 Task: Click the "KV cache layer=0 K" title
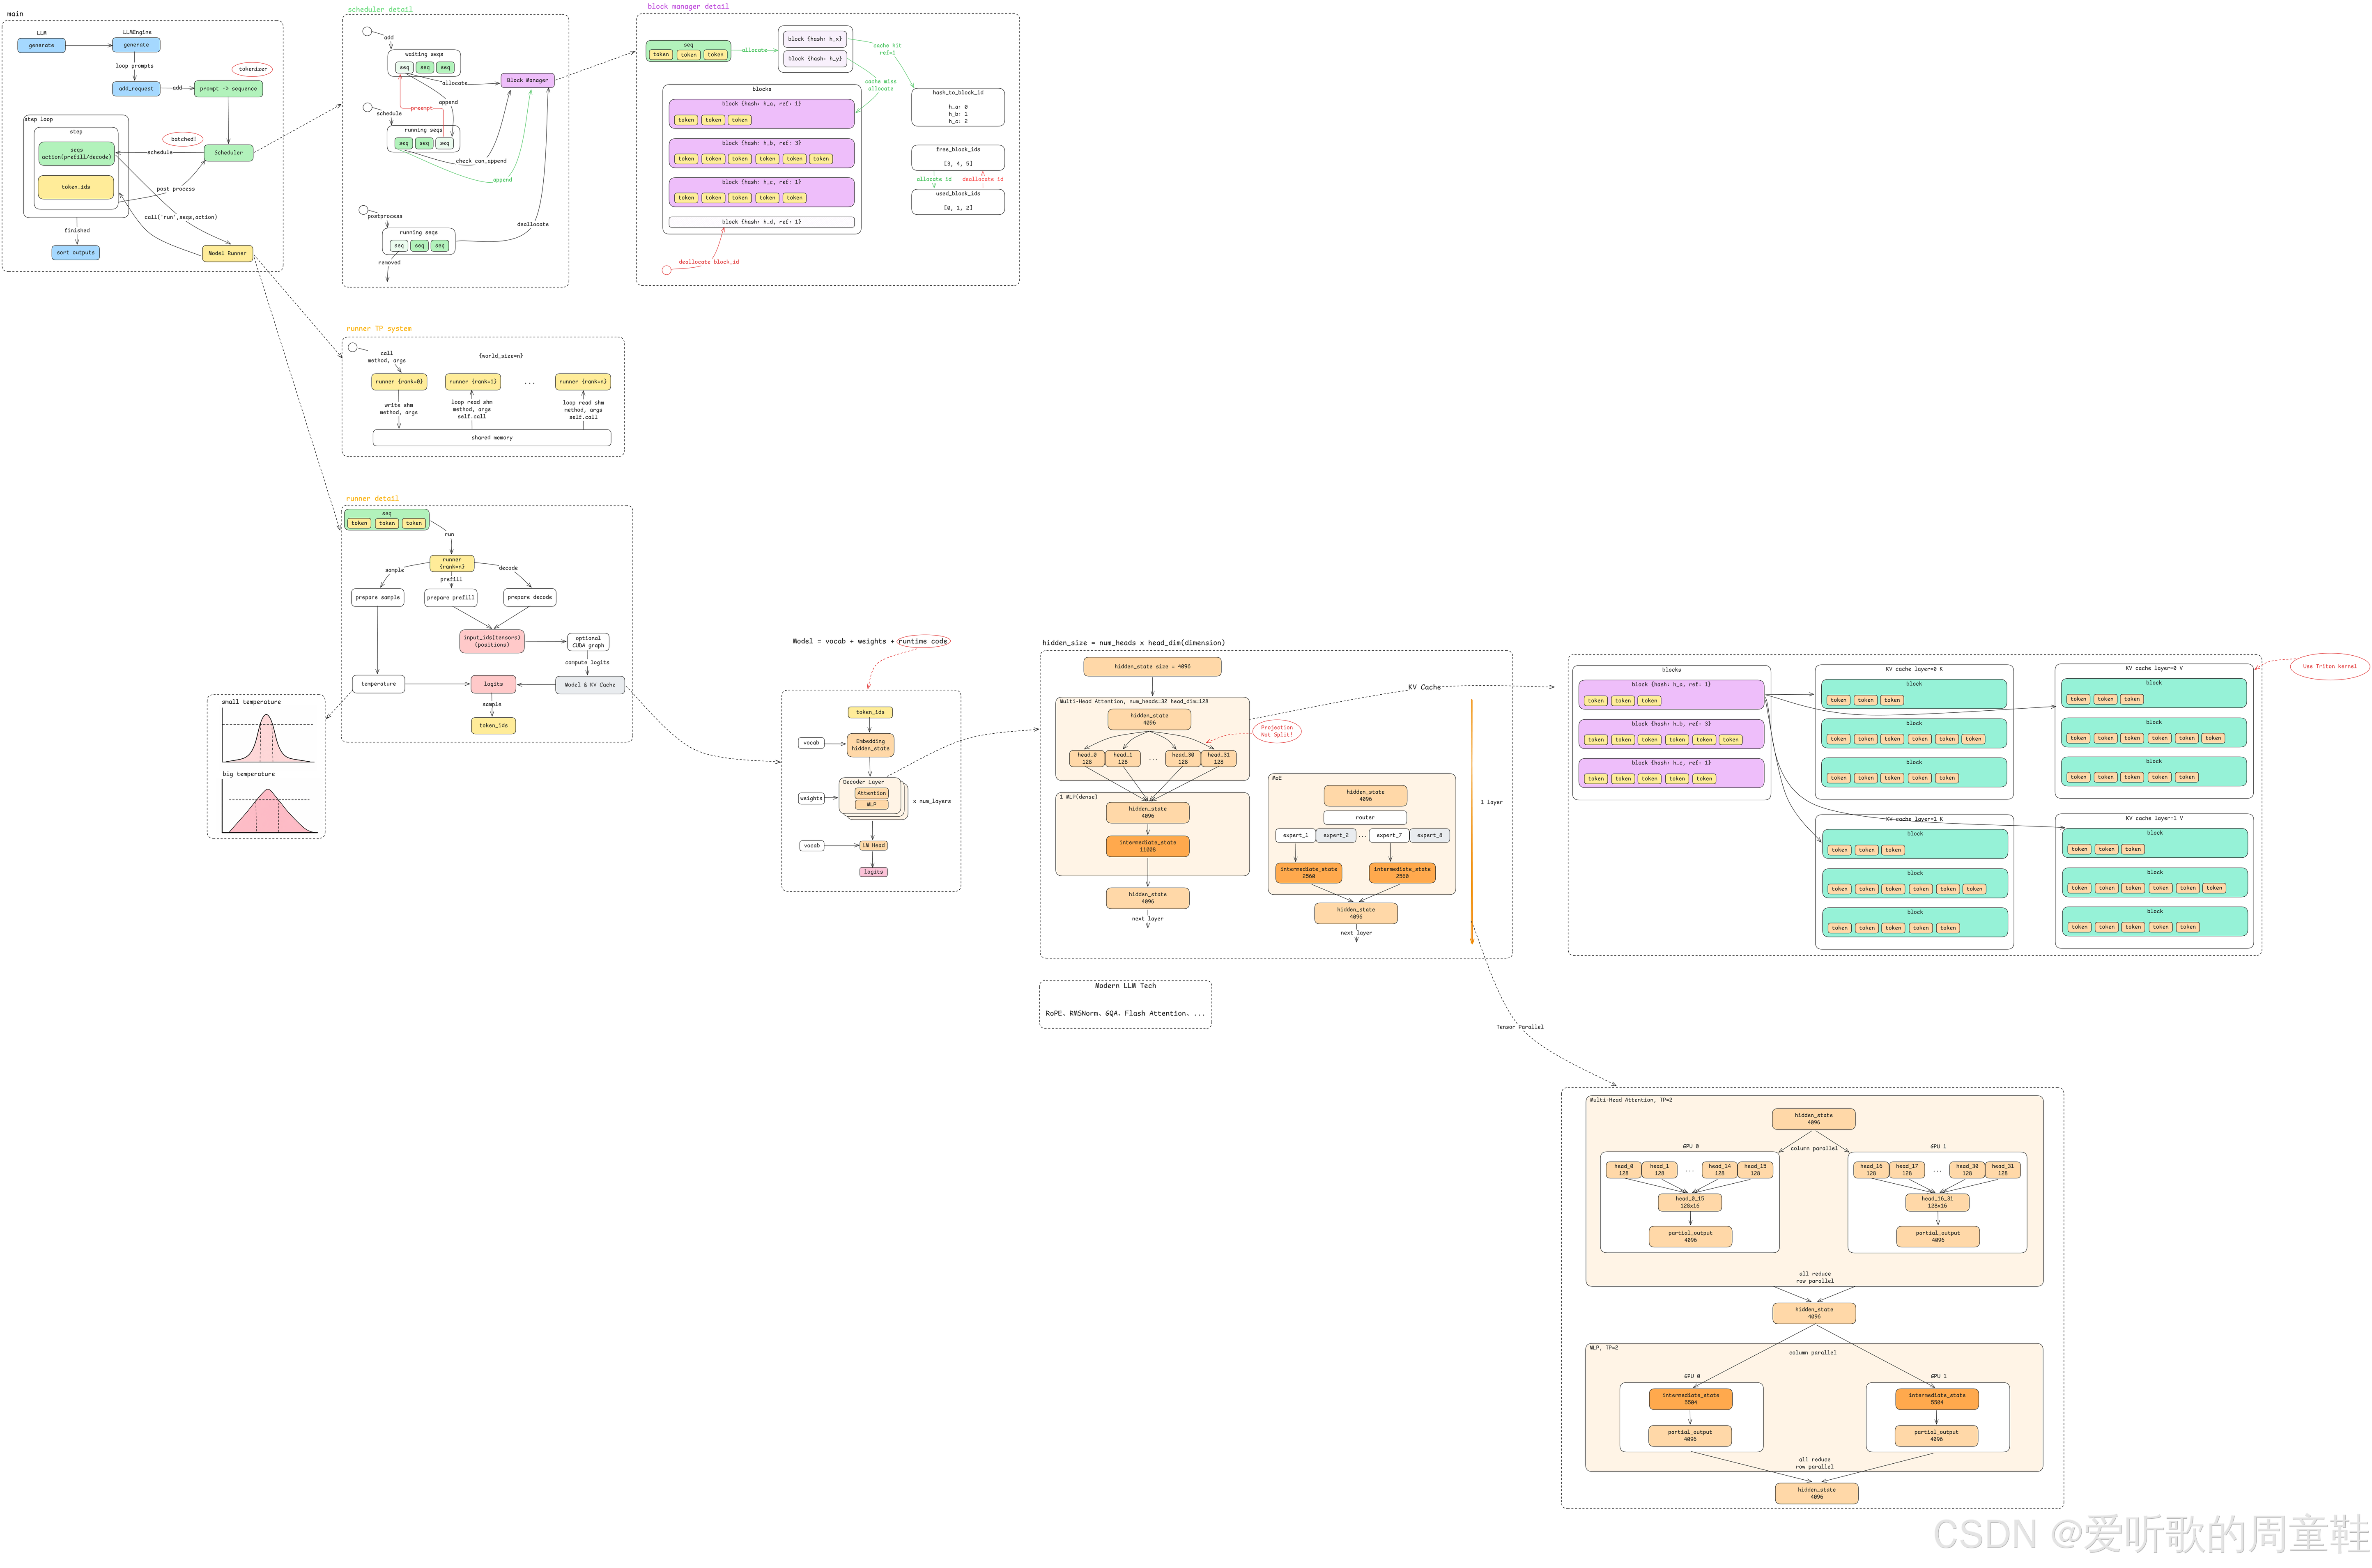pos(1914,669)
